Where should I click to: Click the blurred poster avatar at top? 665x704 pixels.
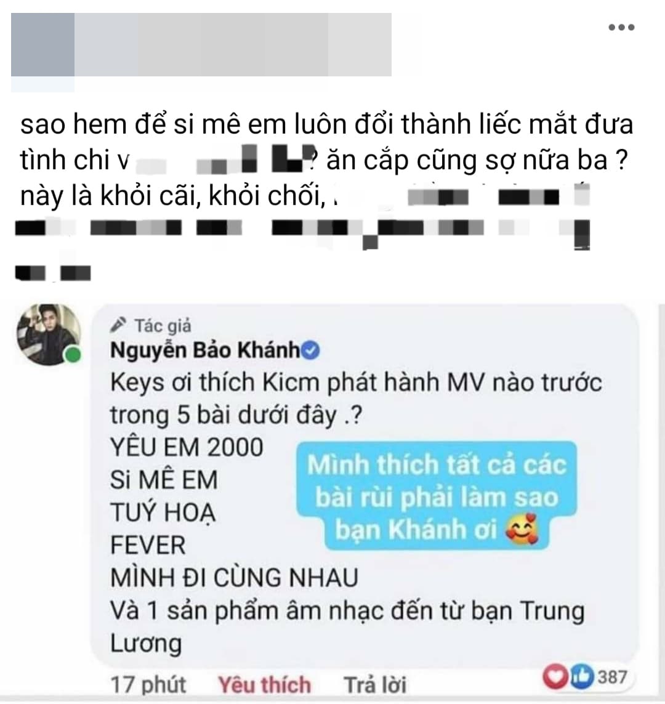[x=42, y=44]
